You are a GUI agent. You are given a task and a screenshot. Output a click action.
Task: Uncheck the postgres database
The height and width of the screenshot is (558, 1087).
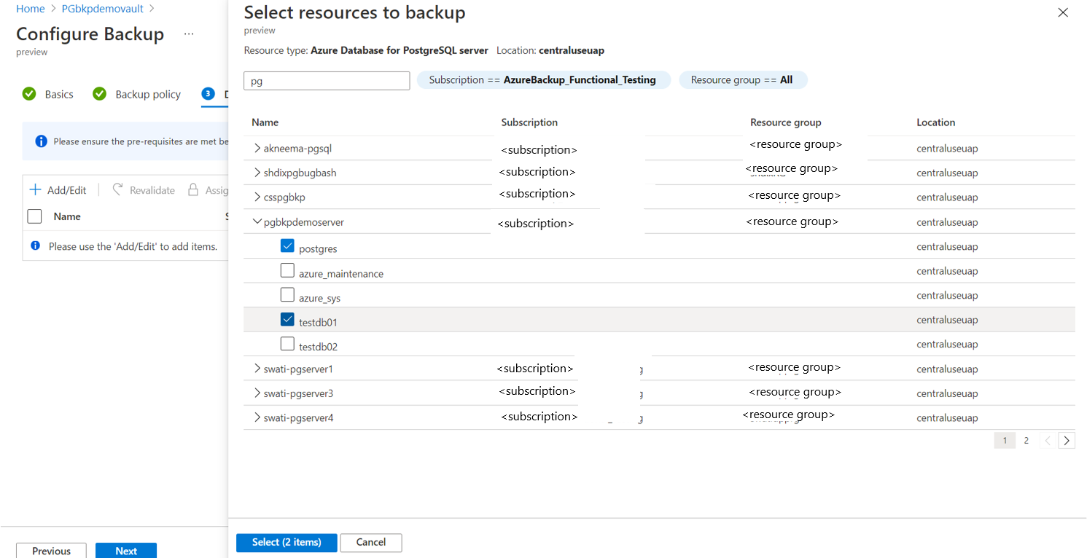click(287, 245)
